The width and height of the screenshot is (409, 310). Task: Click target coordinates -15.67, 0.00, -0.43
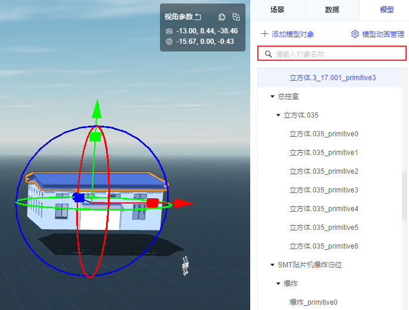coord(205,42)
